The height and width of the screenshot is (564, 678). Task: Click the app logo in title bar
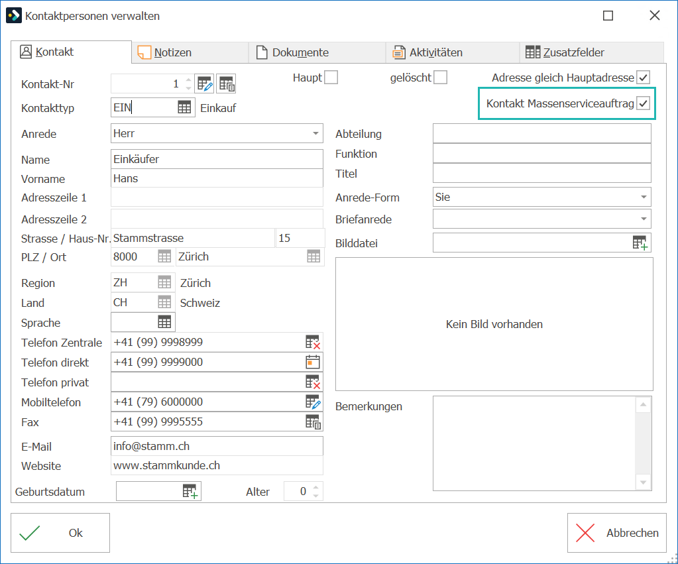tap(13, 15)
